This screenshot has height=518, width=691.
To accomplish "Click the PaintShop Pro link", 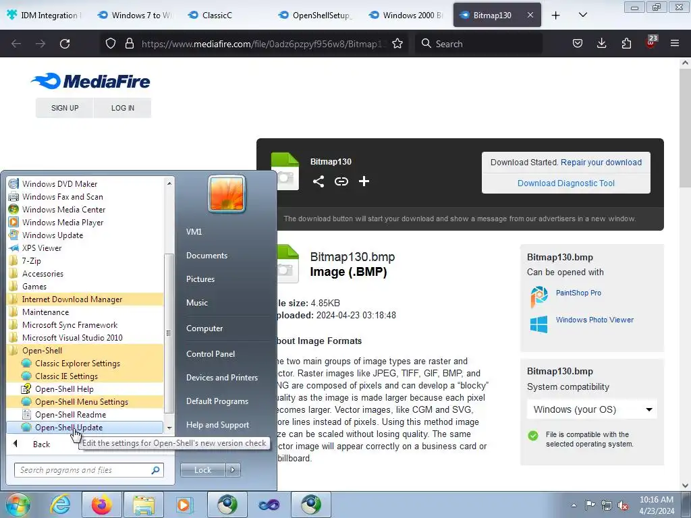I will tap(578, 293).
